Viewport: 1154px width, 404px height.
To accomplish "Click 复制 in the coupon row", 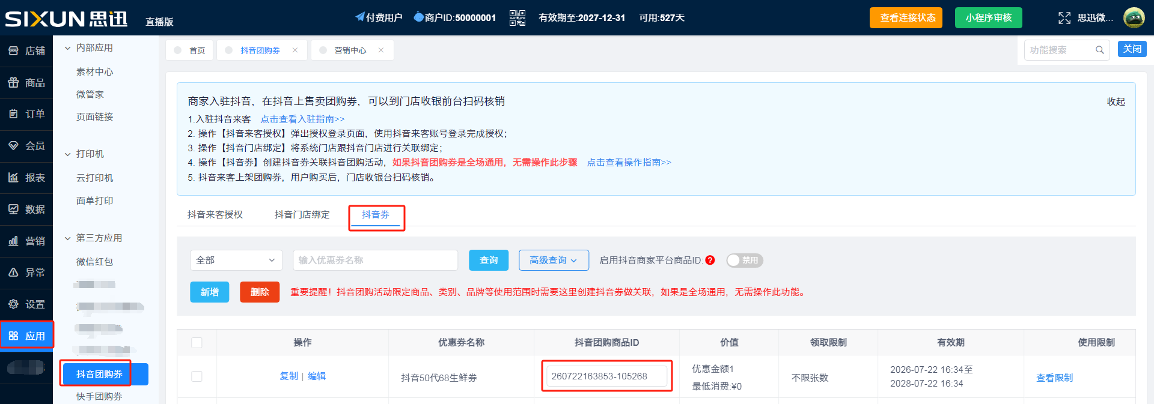I will 288,376.
